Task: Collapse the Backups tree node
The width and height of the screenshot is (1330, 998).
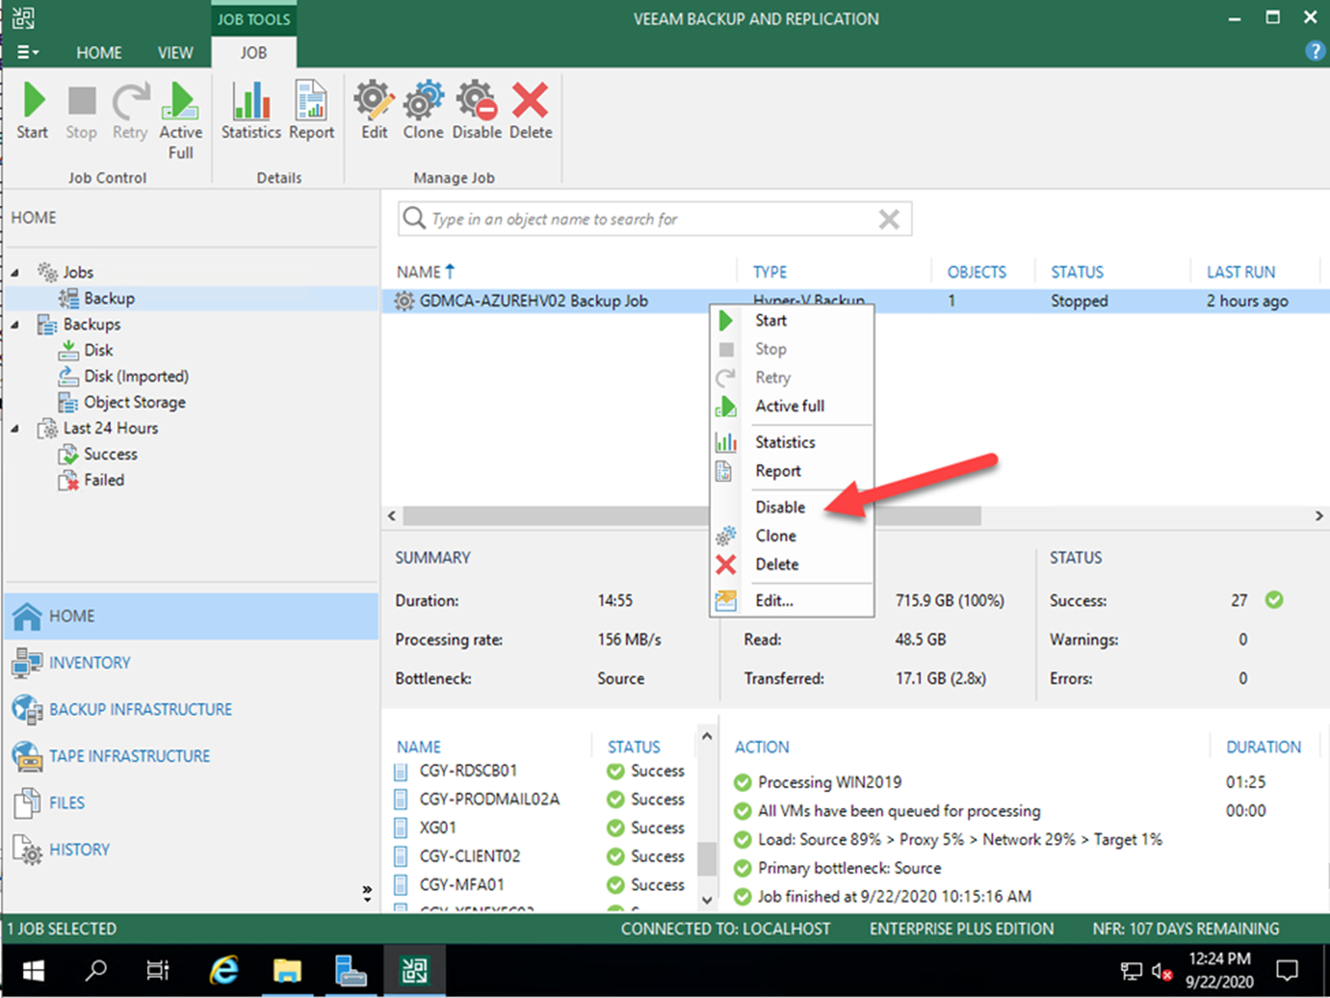Action: click(x=15, y=325)
